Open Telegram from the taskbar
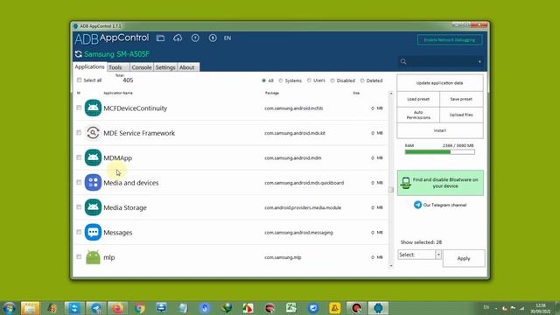Viewport: 560px width, 315px height. click(x=95, y=308)
